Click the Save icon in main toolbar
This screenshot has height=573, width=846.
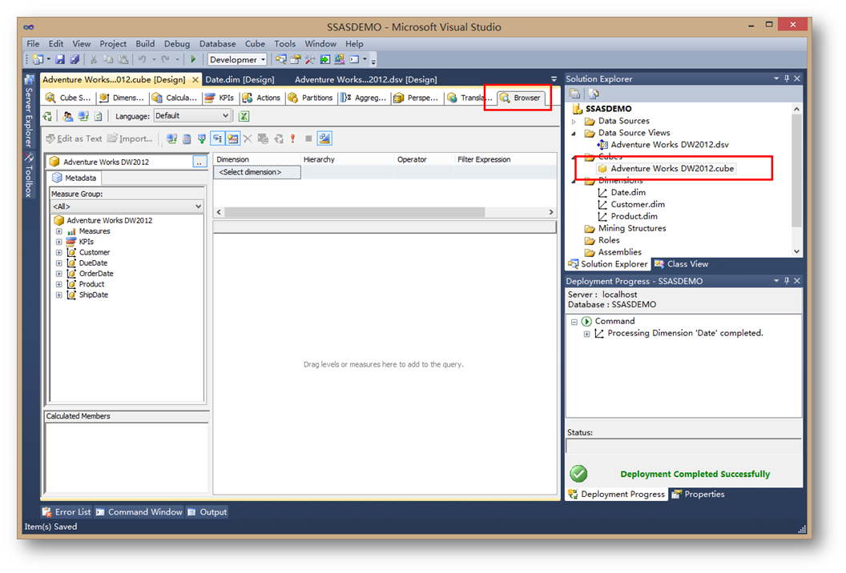[60, 59]
